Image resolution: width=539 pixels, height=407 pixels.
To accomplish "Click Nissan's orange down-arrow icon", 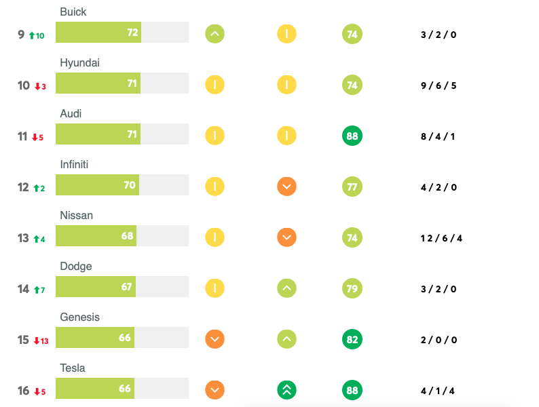I will coord(286,237).
